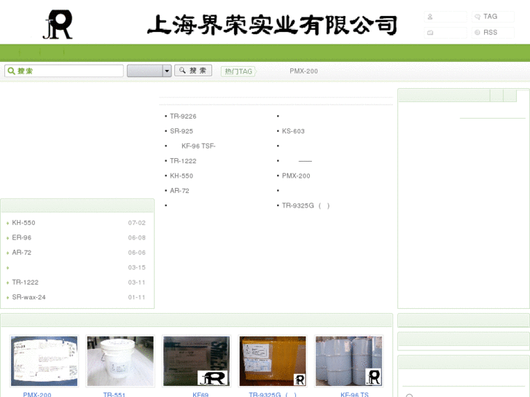Open PMX-200 product thumbnail image
This screenshot has width=530, height=397.
[44, 361]
